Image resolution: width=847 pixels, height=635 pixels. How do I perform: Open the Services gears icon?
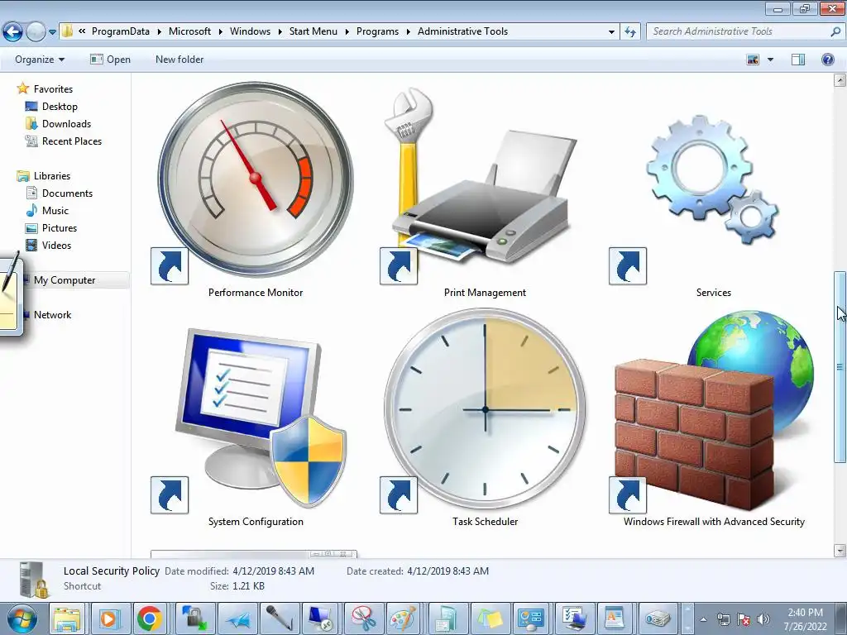tap(713, 181)
